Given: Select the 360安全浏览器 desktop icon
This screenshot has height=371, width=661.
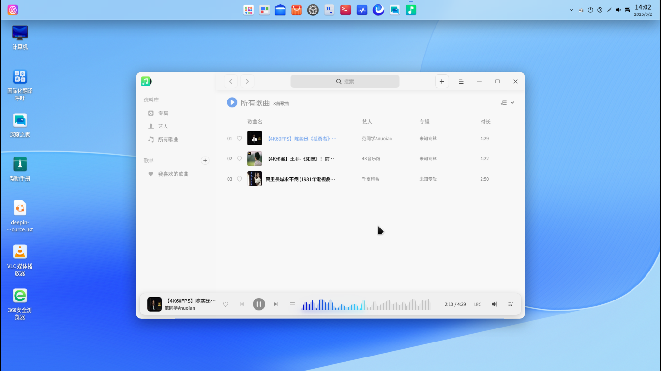Looking at the screenshot, I should coord(20,304).
